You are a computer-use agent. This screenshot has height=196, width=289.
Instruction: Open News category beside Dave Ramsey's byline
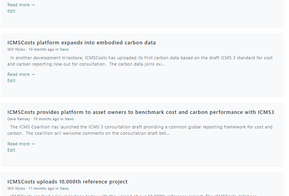[x=69, y=119]
